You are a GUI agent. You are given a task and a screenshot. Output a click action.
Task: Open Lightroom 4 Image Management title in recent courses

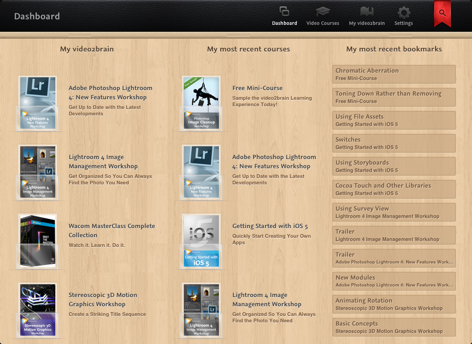(267, 299)
